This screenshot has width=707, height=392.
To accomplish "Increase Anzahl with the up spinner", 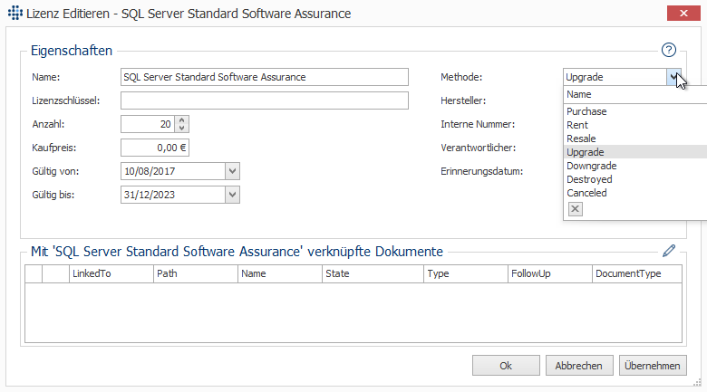I will click(x=181, y=120).
